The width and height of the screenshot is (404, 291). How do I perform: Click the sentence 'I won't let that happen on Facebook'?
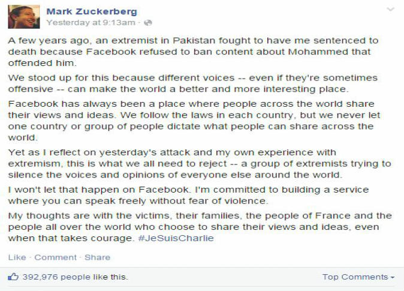click(x=99, y=190)
